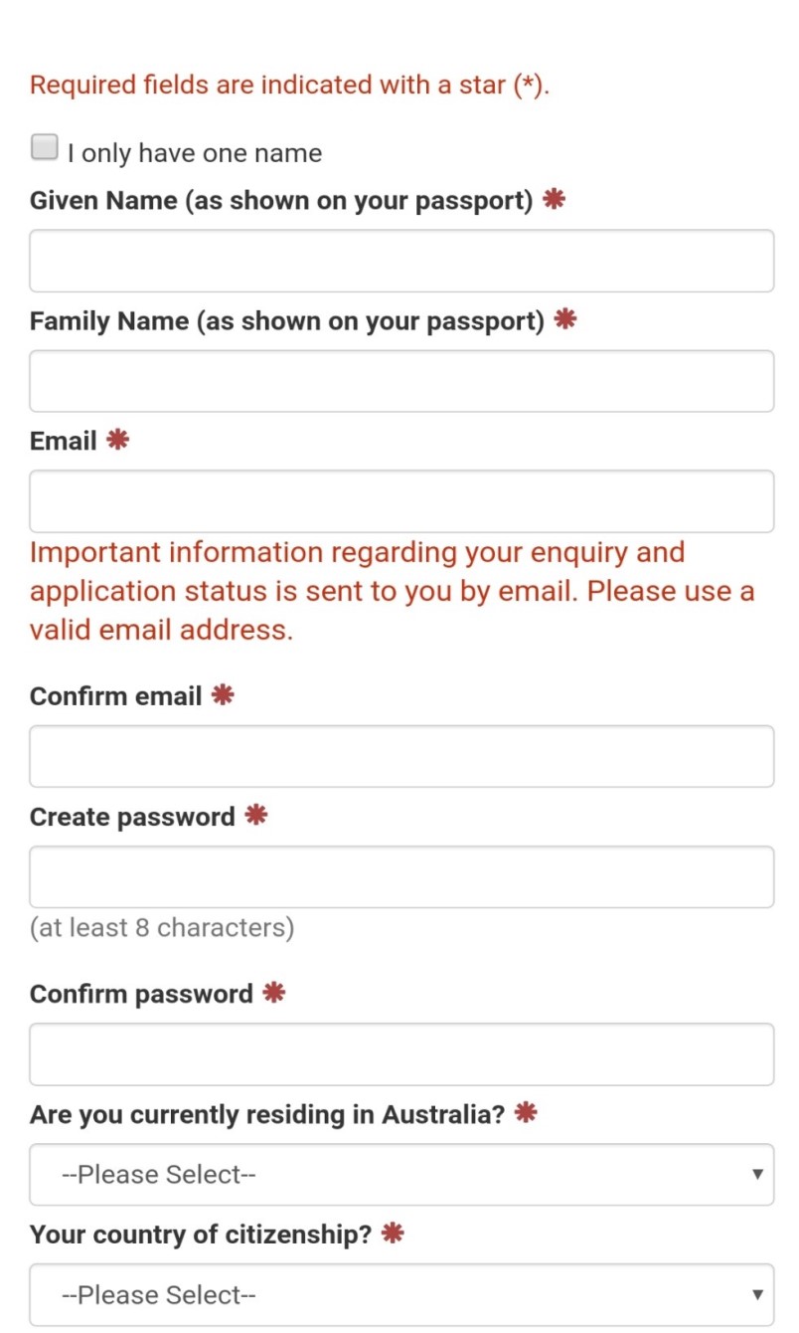The image size is (799, 1333).
Task: Focus the Given Name input field
Action: (x=401, y=261)
